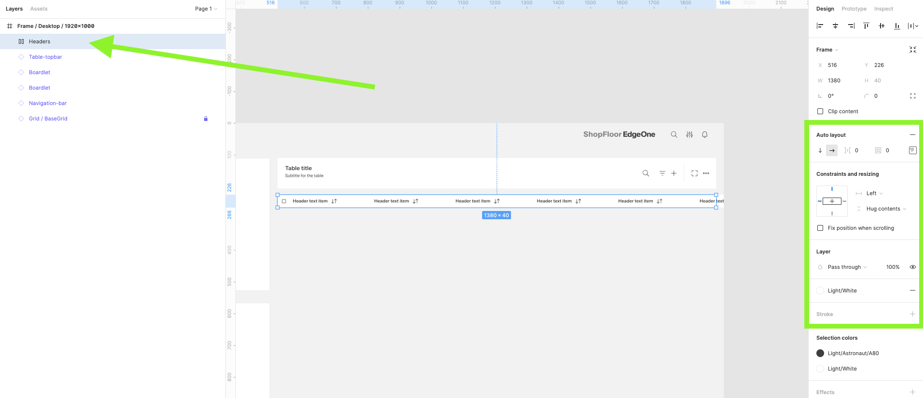
Task: Select the Navigation-bar layer
Action: (x=48, y=103)
